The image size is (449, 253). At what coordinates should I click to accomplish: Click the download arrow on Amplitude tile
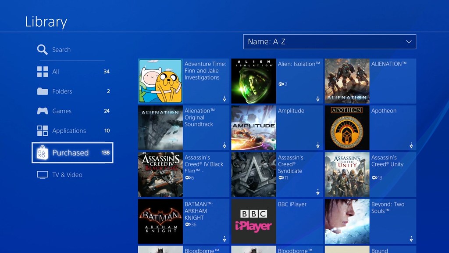317,145
